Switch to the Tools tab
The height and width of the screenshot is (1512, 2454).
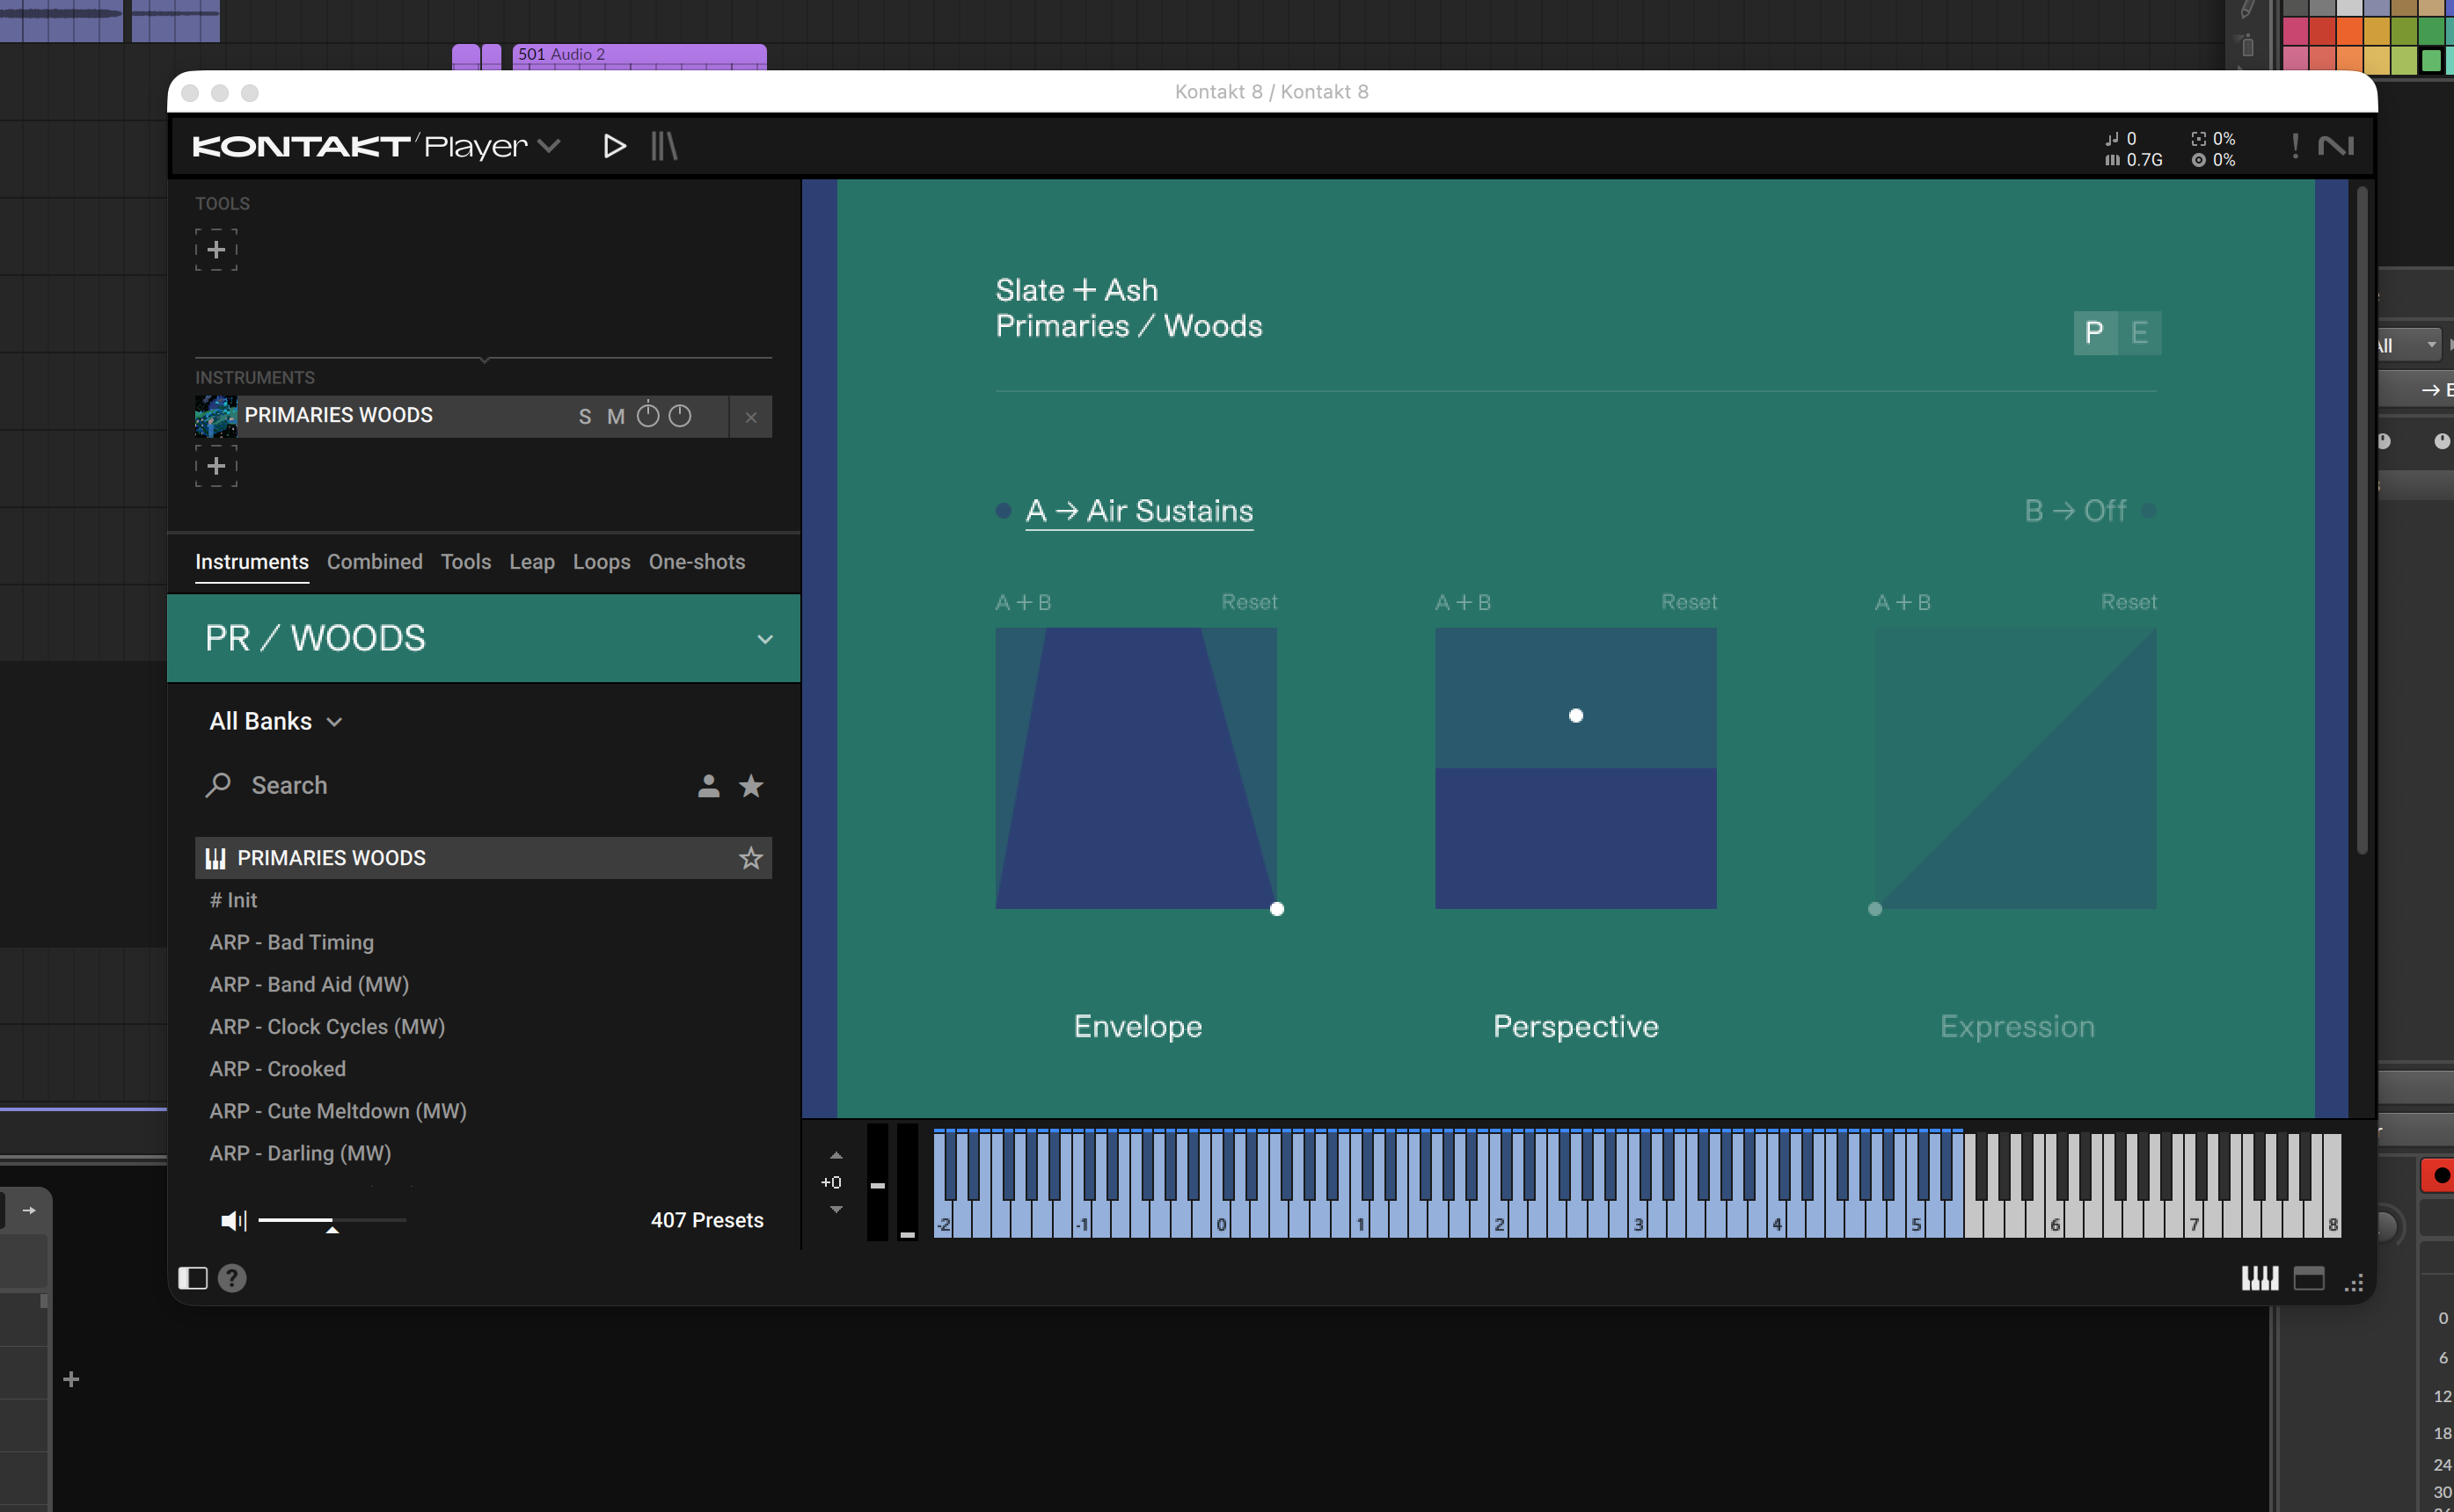click(466, 562)
